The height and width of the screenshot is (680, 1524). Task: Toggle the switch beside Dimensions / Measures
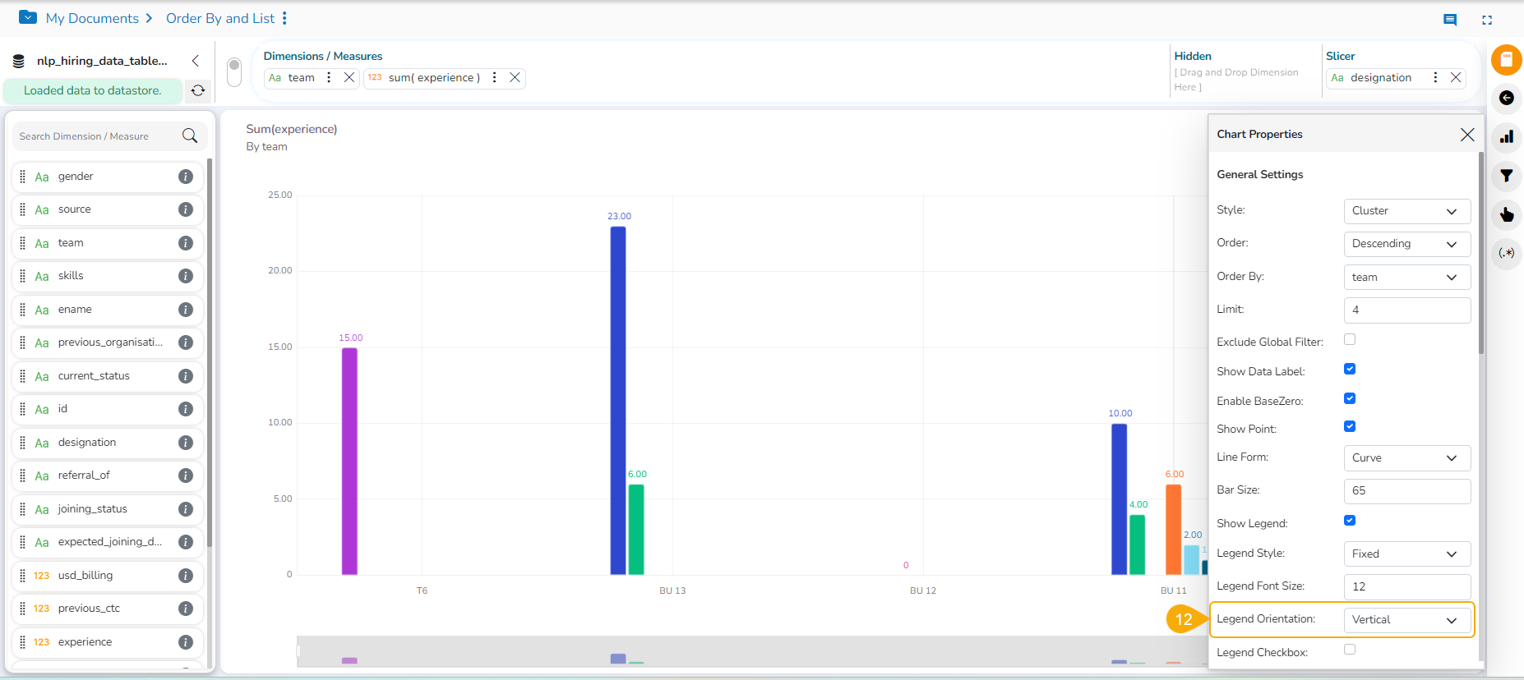(x=234, y=71)
